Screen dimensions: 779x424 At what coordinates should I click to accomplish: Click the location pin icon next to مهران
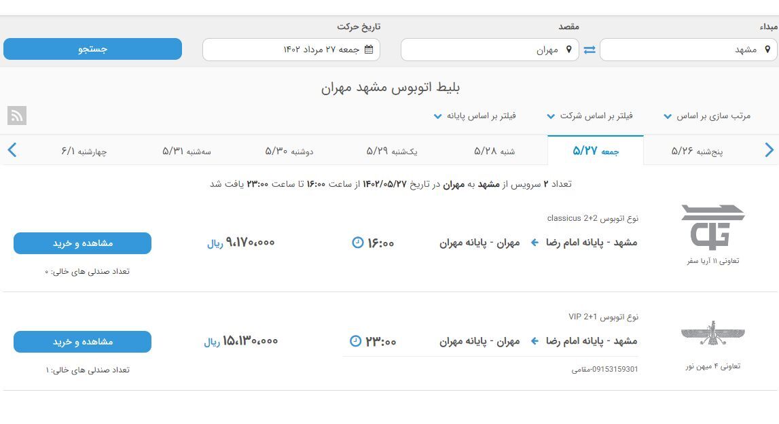tap(568, 48)
